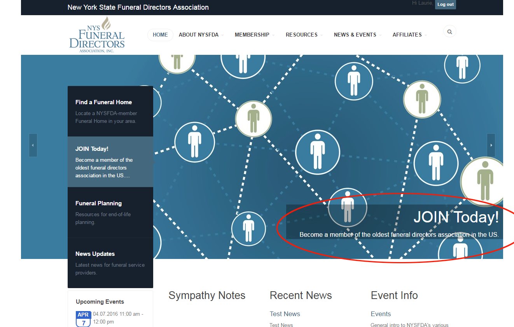Open the ABOUT NYSFDA menu
Viewport: 514px width, 327px height.
pyautogui.click(x=198, y=35)
